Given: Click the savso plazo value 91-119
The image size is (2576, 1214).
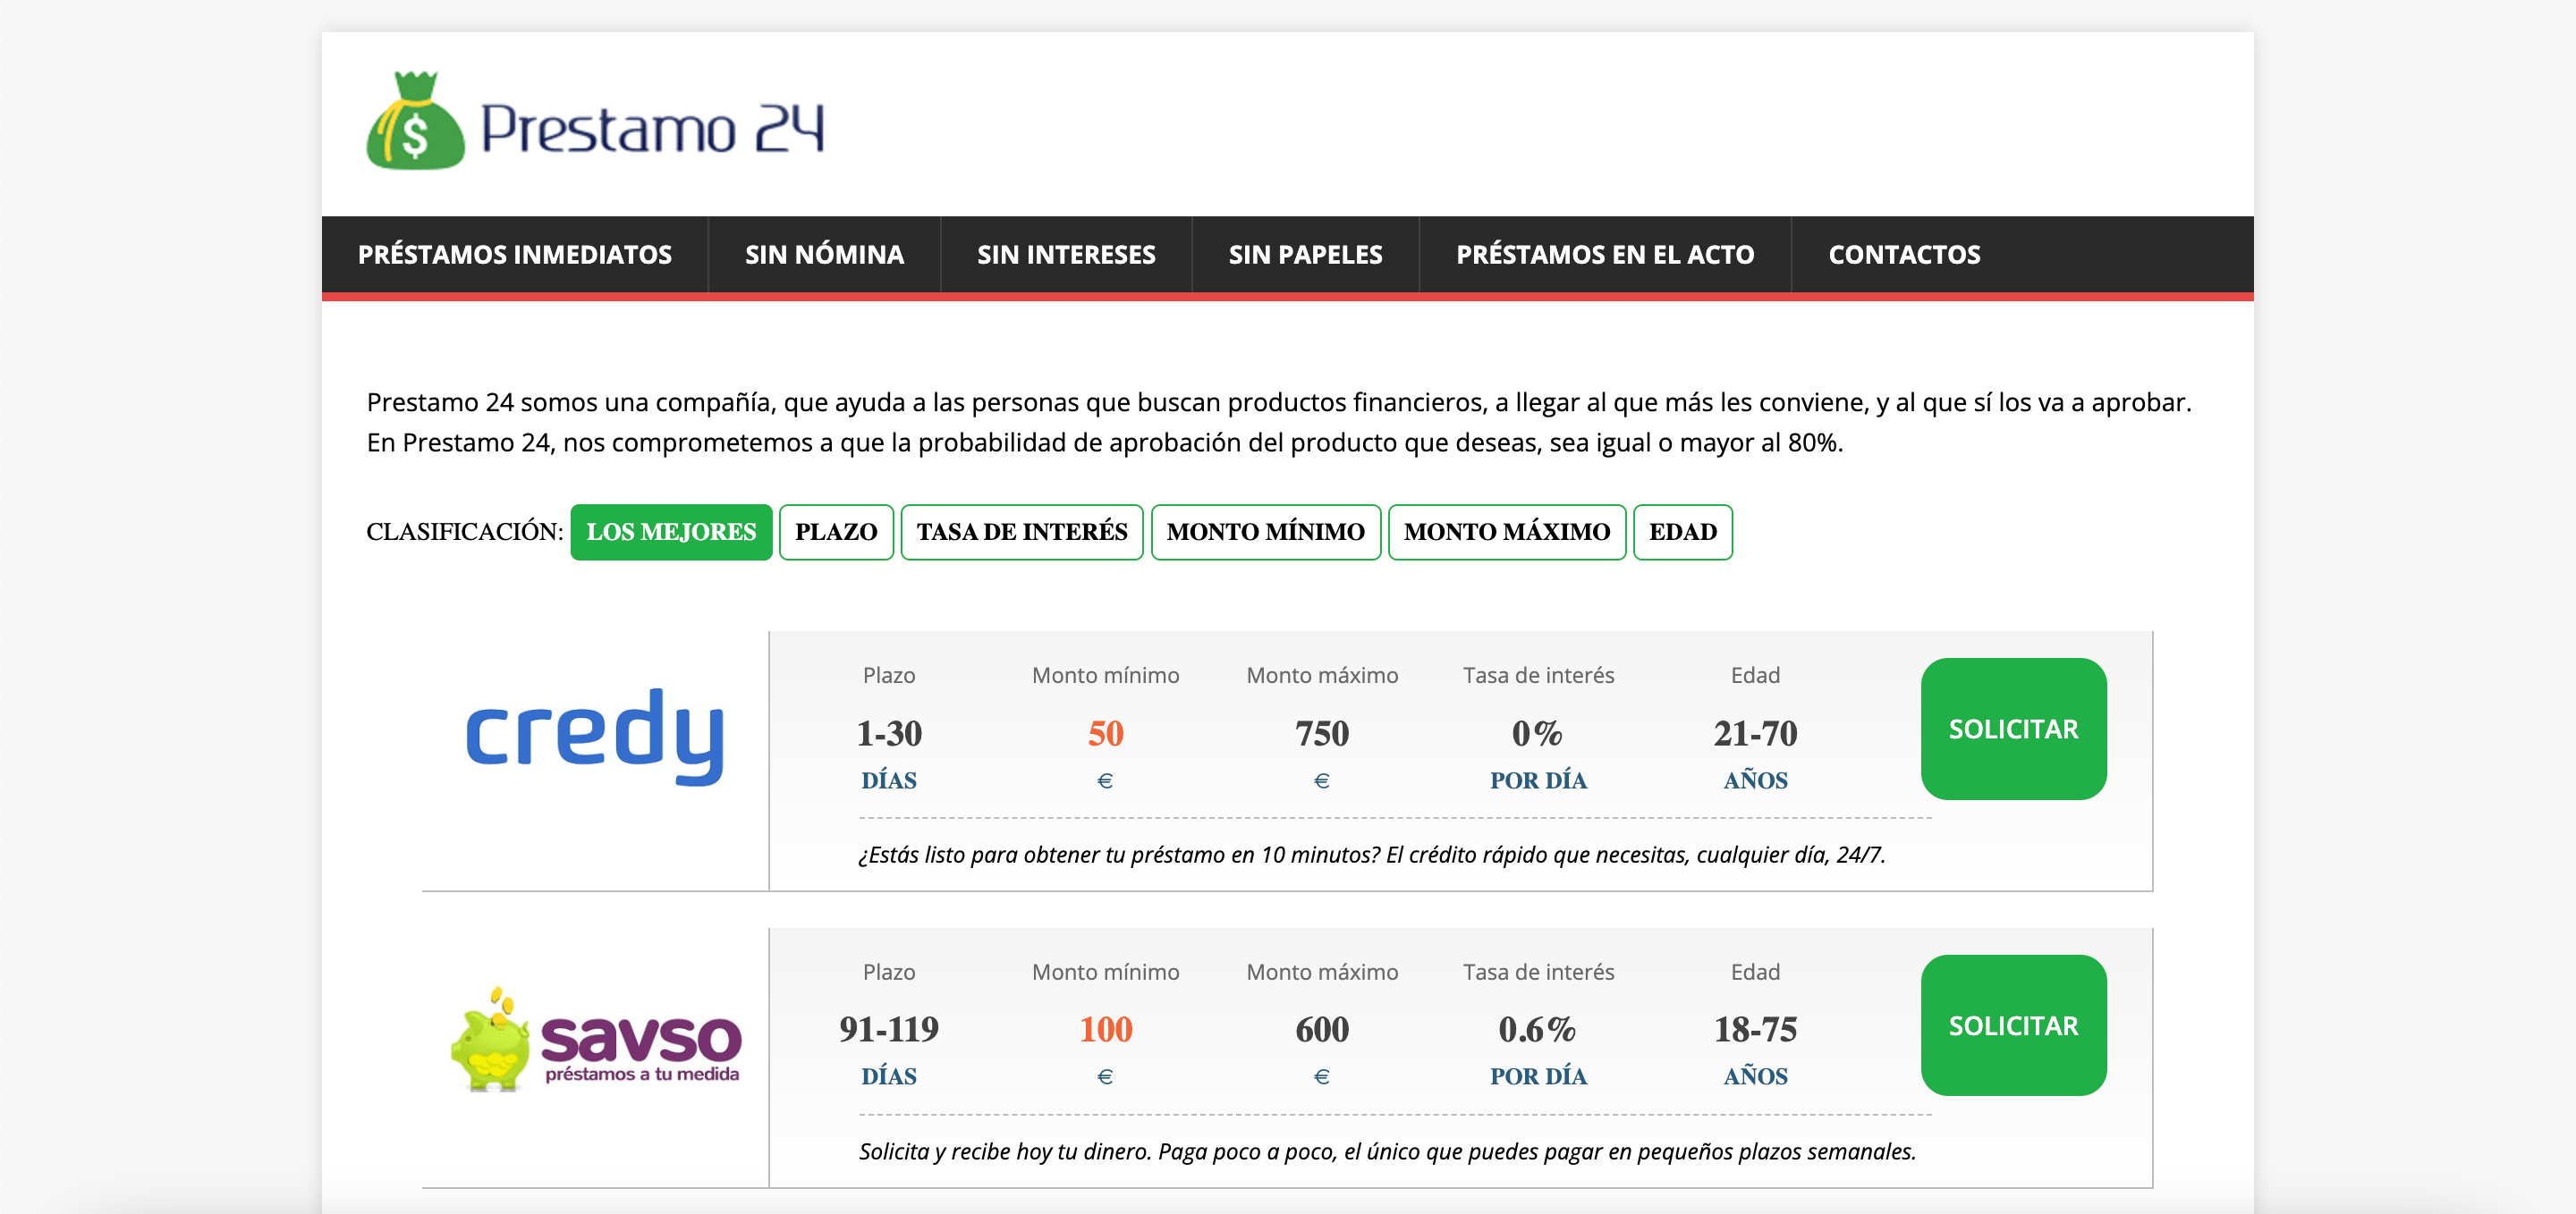Looking at the screenshot, I should (x=889, y=1029).
